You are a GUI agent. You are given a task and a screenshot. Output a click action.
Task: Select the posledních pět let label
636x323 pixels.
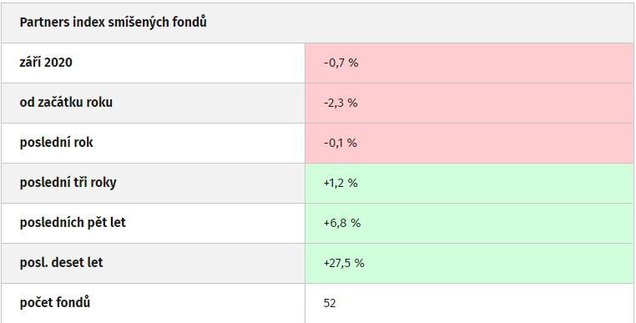73,223
